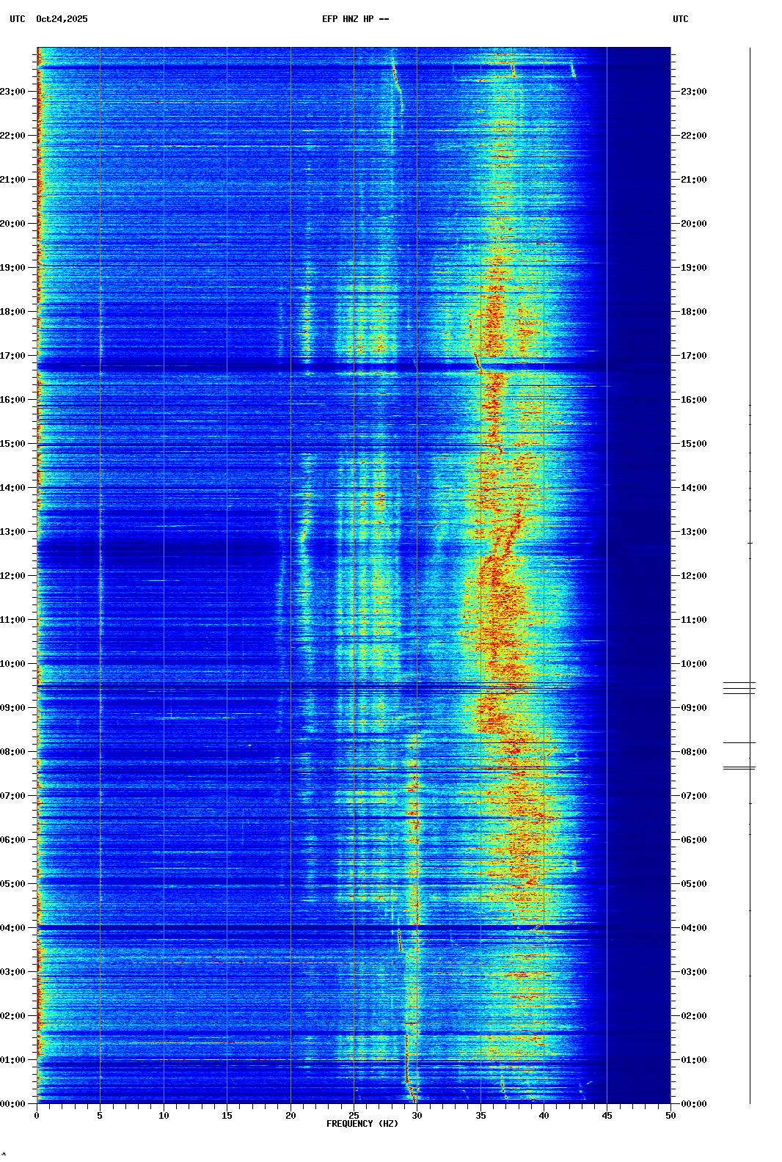This screenshot has height=1162, width=782.
Task: Click the 45 tick on frequency axis
Action: click(607, 1116)
